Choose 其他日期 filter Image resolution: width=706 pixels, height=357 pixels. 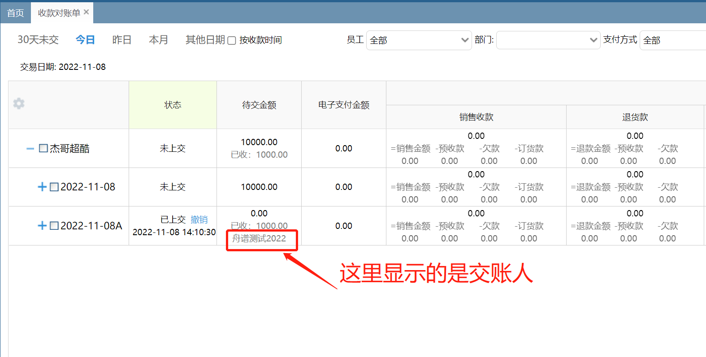[205, 40]
